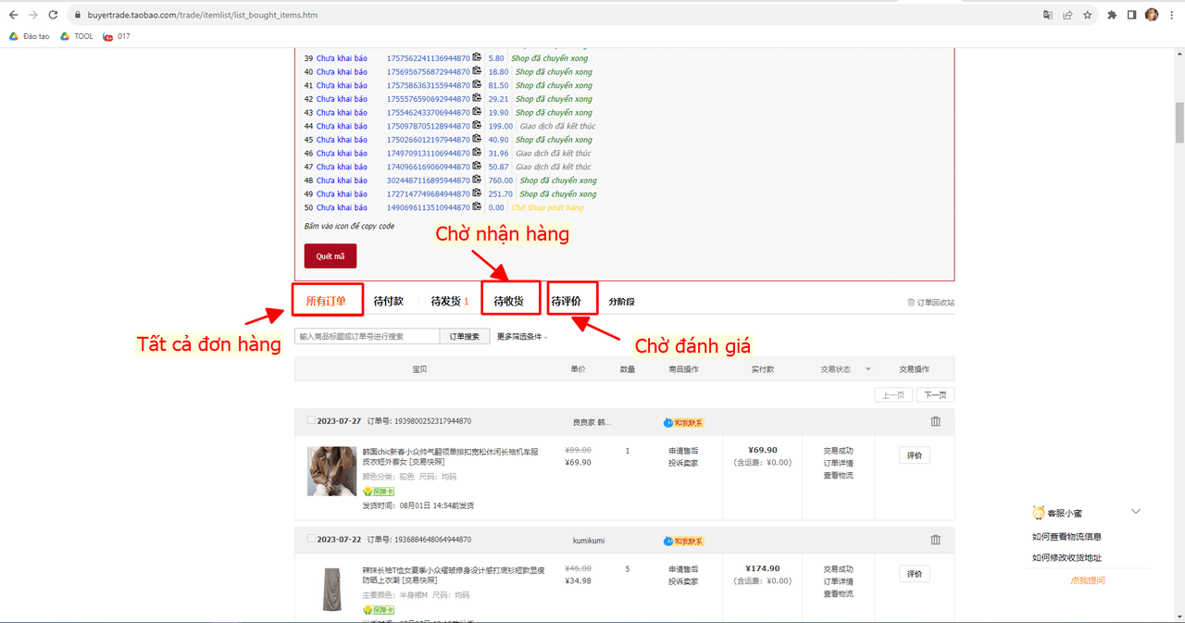Screen dimensions: 1185x623
Task: Switch to the 待付款 tab
Action: click(x=389, y=301)
